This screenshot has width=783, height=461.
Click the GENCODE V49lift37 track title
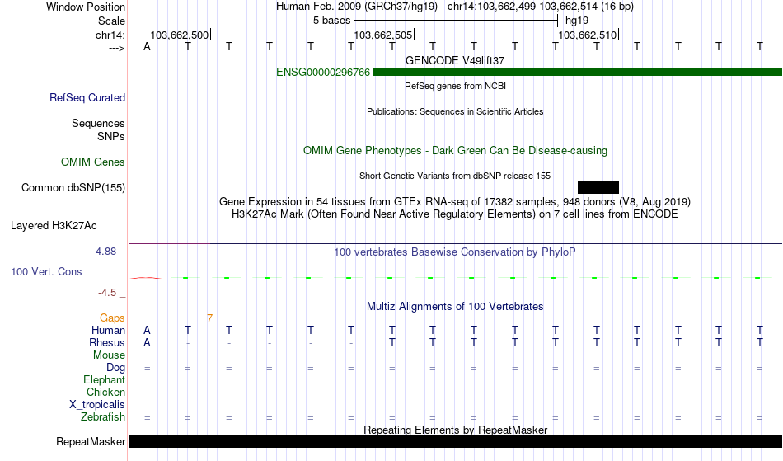click(455, 60)
